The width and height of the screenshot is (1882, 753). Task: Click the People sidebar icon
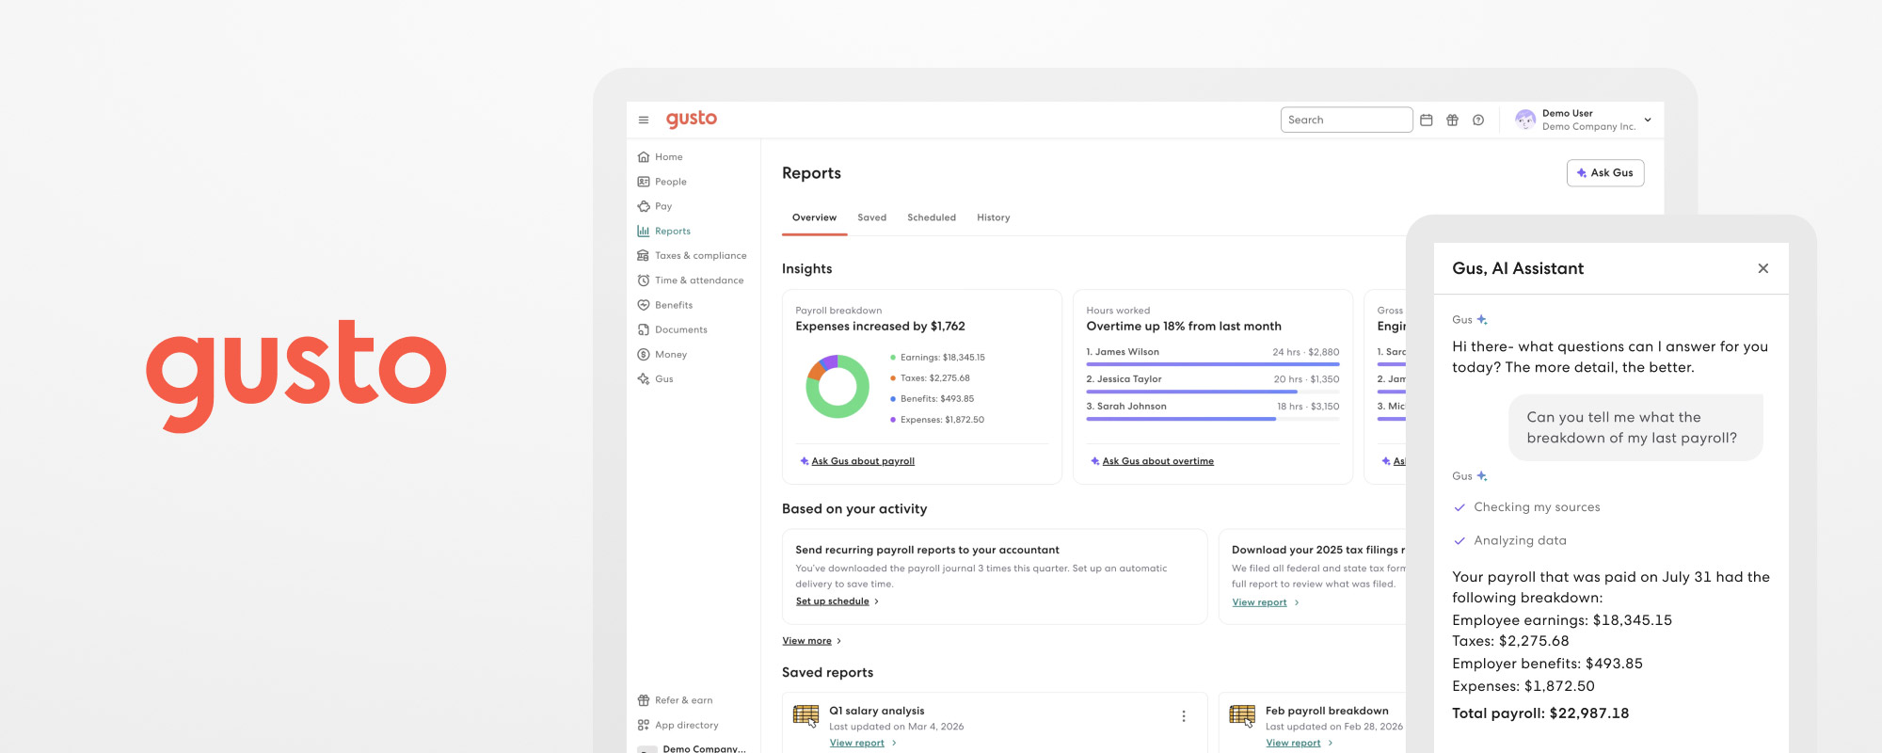click(x=644, y=182)
